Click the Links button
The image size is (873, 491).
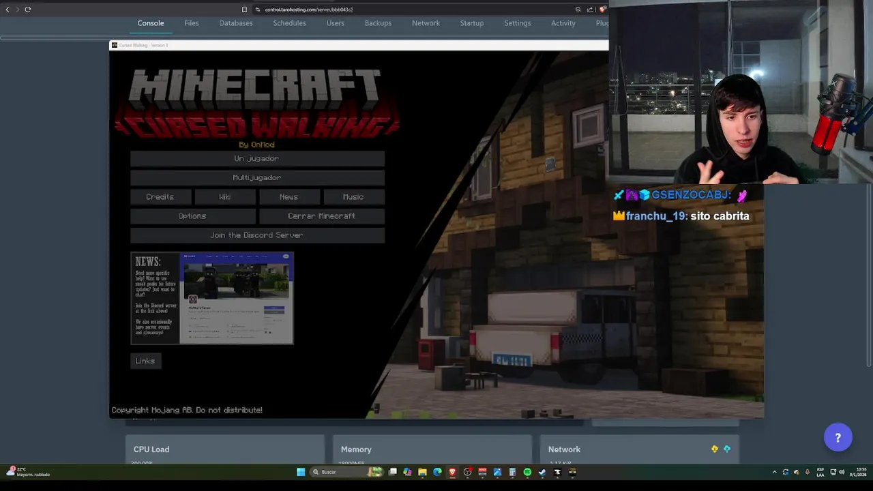145,361
